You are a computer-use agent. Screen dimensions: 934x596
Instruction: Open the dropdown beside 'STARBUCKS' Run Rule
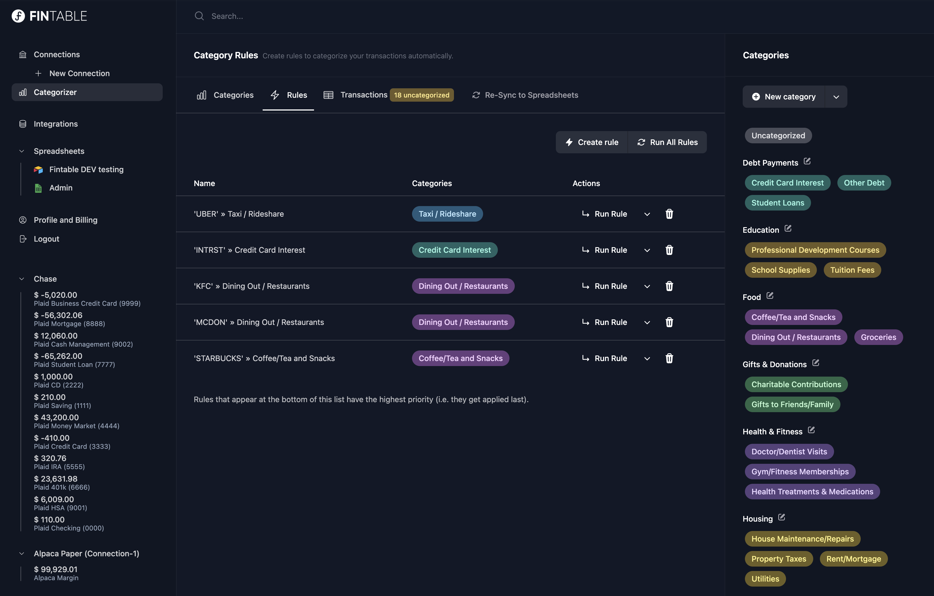tap(647, 359)
